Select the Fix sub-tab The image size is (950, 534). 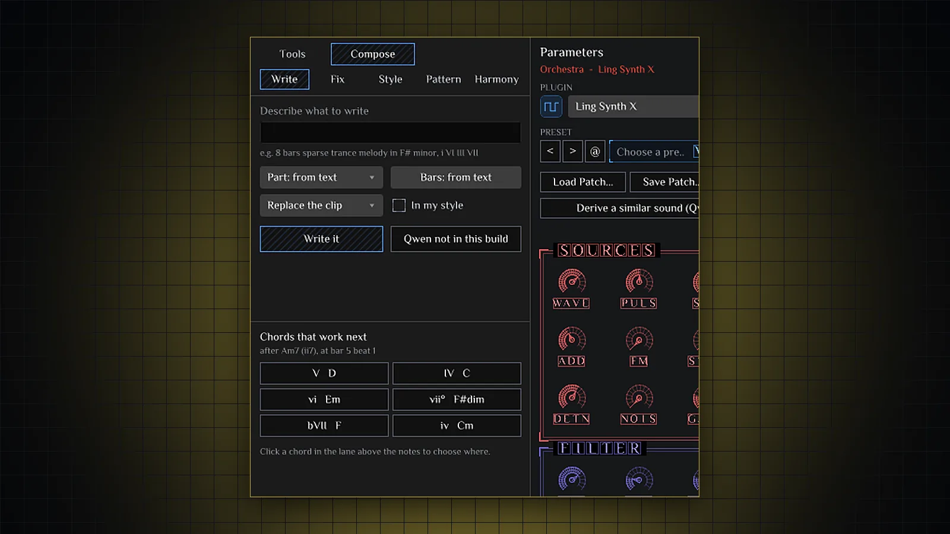337,80
